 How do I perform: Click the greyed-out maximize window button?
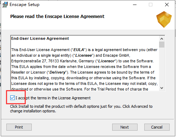coord(151,5)
